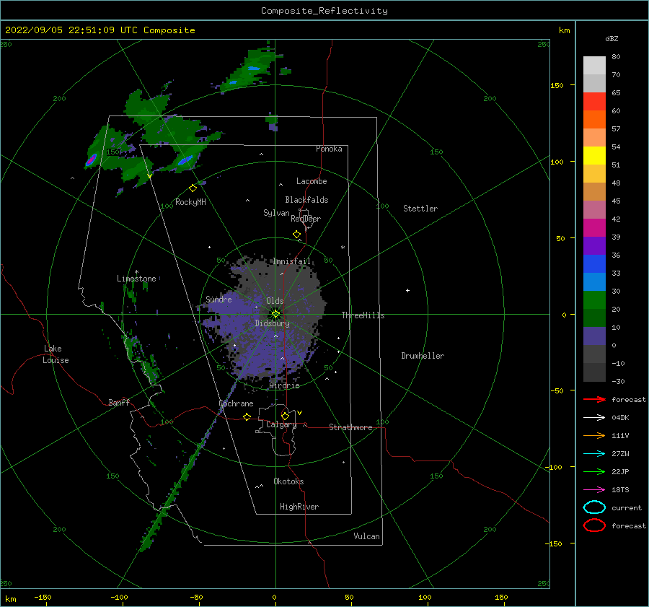
Task: Click the 2022/09/05 22:51:09 UTC timestamp
Action: click(100, 30)
